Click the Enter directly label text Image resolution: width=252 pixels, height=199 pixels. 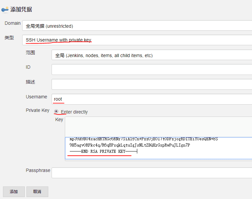(x=74, y=112)
